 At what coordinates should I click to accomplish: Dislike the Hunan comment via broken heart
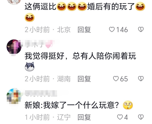coord(141,79)
